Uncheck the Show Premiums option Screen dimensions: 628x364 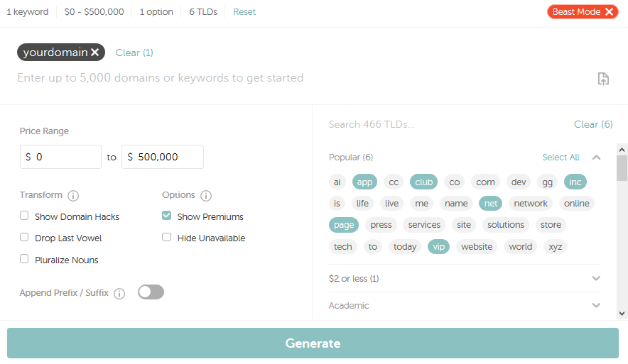pyautogui.click(x=167, y=216)
